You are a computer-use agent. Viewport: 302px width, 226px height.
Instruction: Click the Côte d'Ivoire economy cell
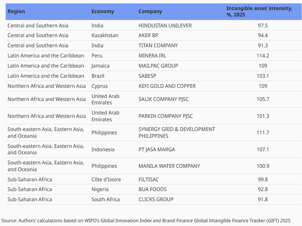[106, 179]
